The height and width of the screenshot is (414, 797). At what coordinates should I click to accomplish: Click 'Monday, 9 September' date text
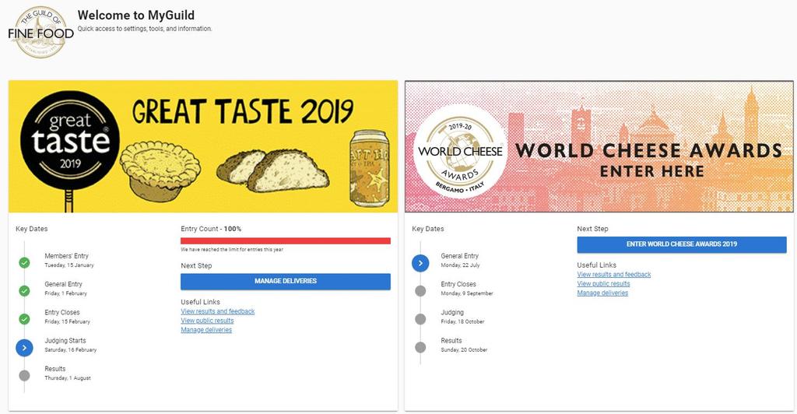tap(467, 293)
